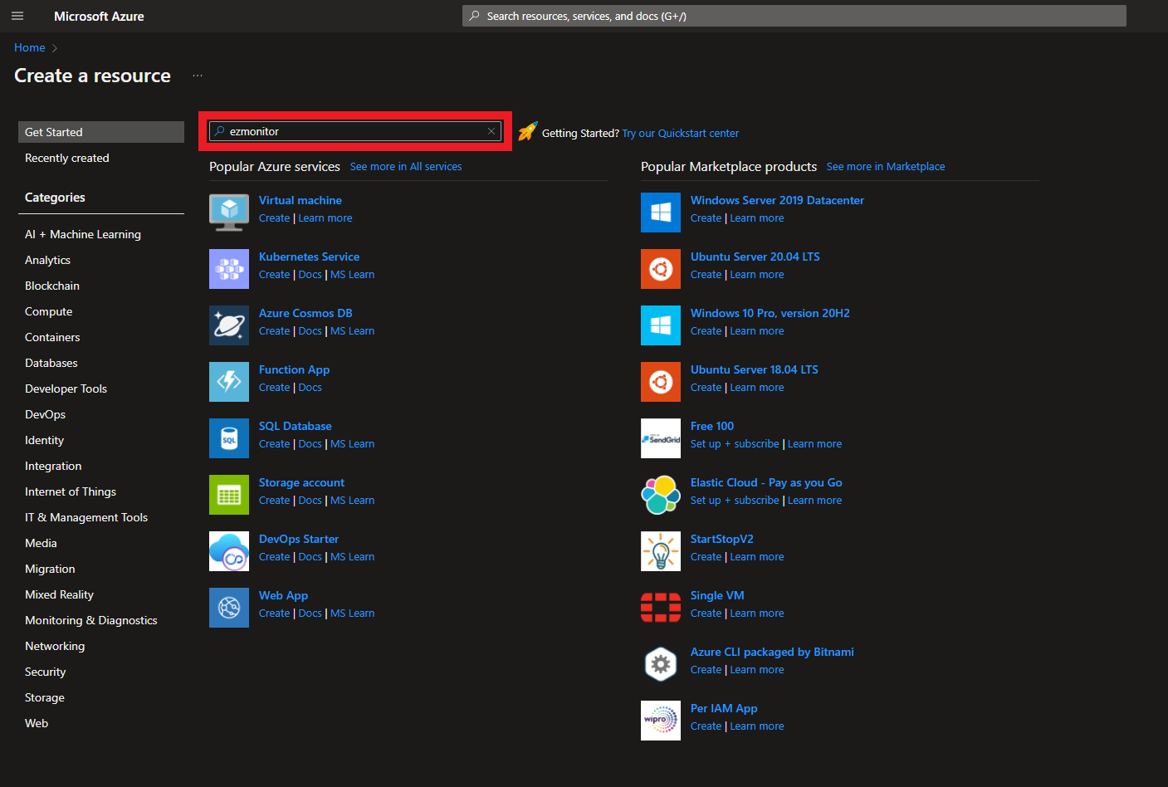Open the Storage category
Viewport: 1168px width, 787px height.
coord(45,697)
